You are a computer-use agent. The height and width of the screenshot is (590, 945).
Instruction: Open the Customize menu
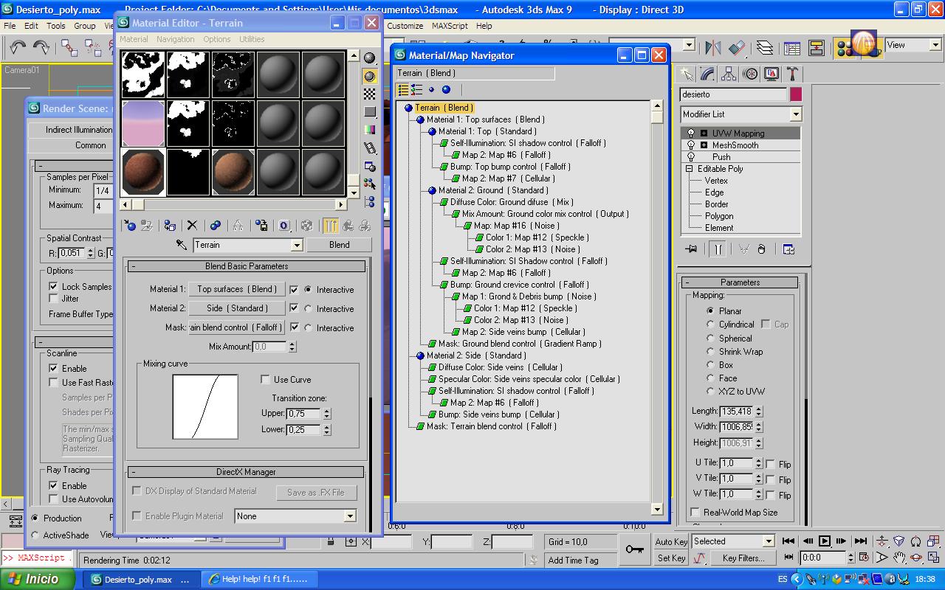tap(405, 25)
